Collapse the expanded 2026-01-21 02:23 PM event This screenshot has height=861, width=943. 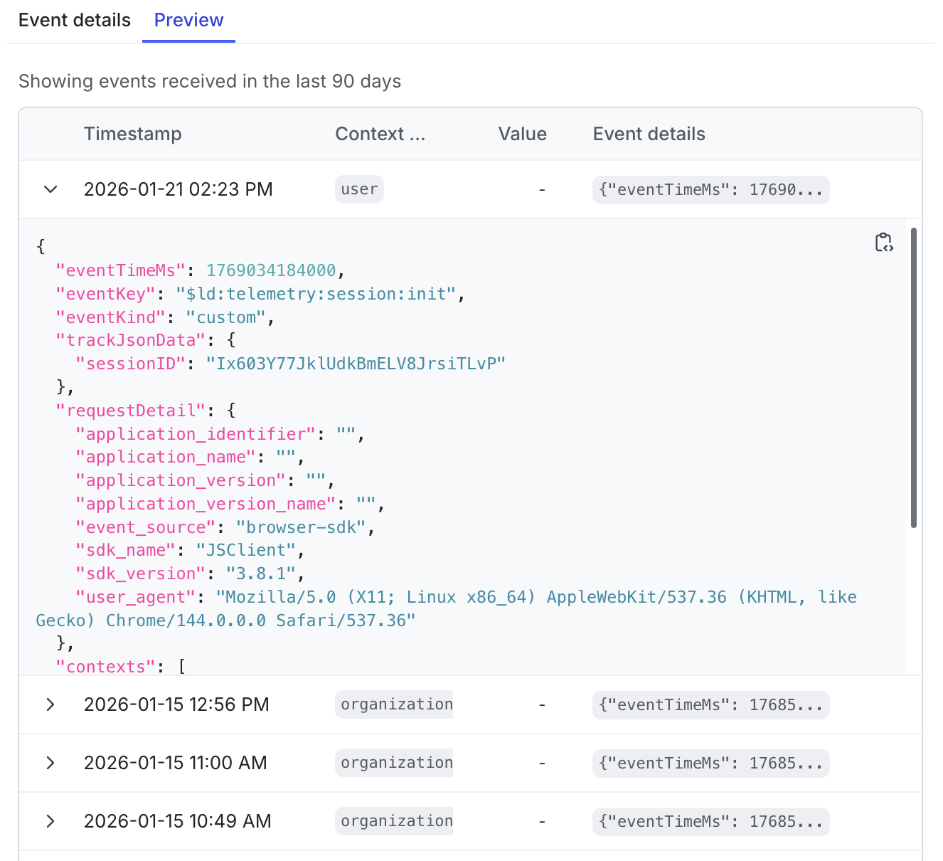click(50, 189)
